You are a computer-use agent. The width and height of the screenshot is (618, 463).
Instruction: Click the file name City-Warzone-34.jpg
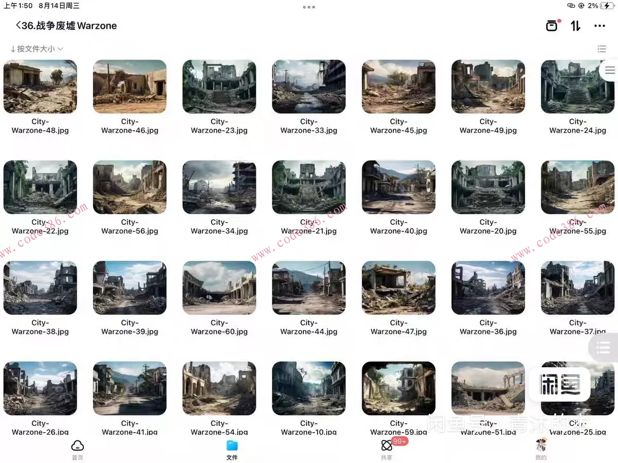(x=219, y=227)
